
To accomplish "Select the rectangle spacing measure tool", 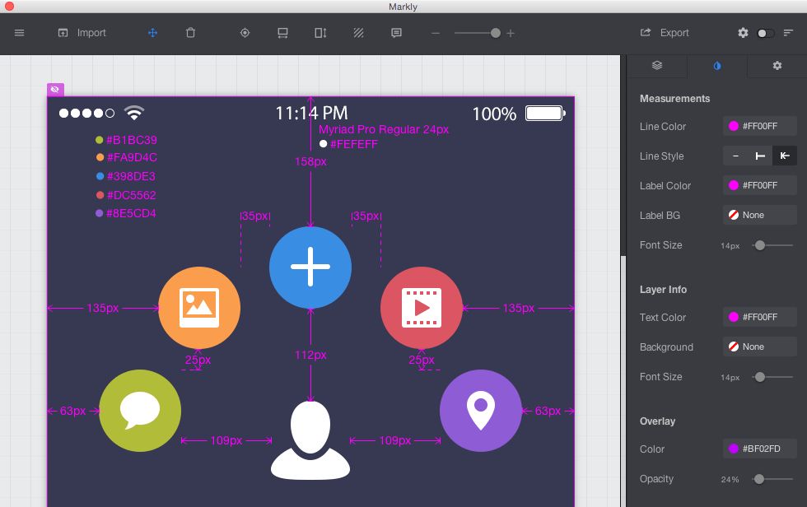I will pos(282,33).
